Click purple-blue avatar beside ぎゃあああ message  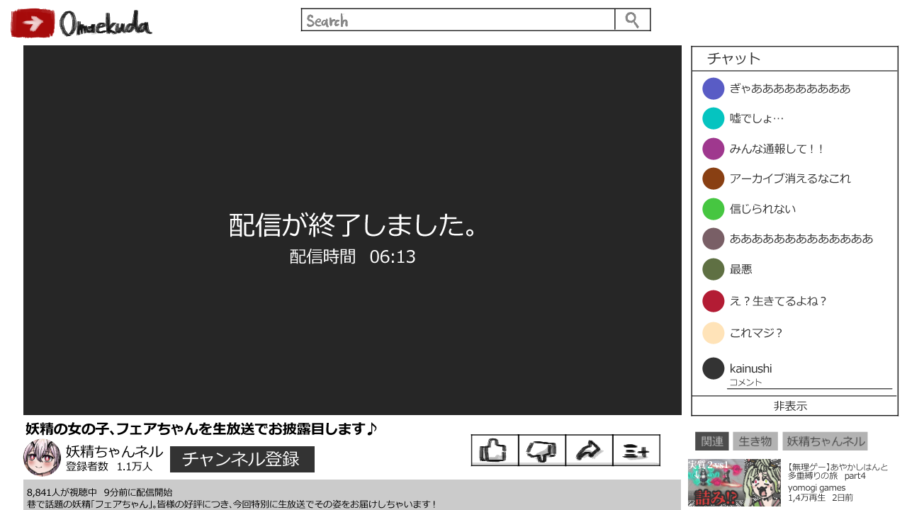[x=714, y=89]
